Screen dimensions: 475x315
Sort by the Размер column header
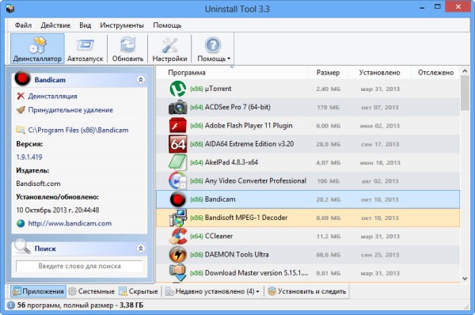coord(328,73)
